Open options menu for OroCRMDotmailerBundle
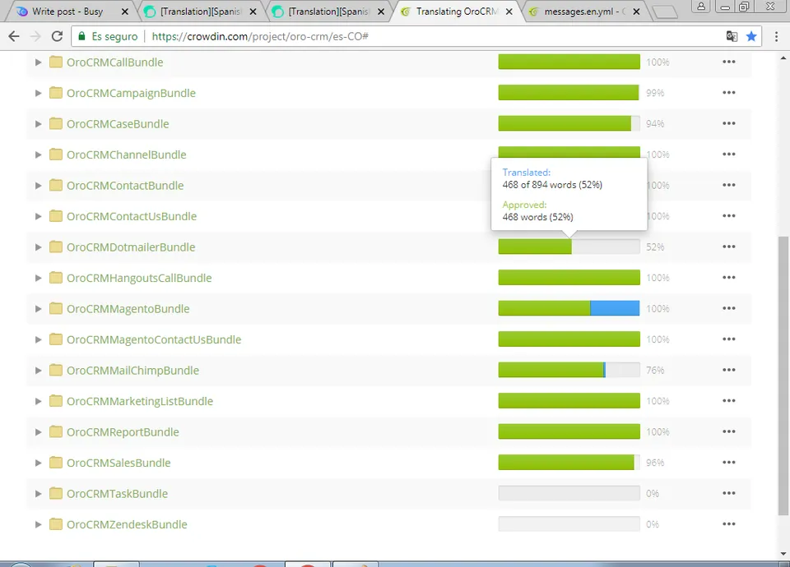The height and width of the screenshot is (567, 790). pos(728,247)
